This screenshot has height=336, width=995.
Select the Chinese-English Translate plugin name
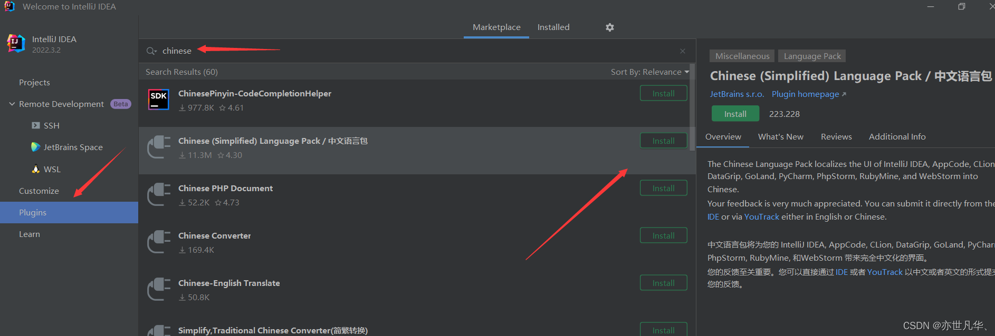tap(229, 283)
